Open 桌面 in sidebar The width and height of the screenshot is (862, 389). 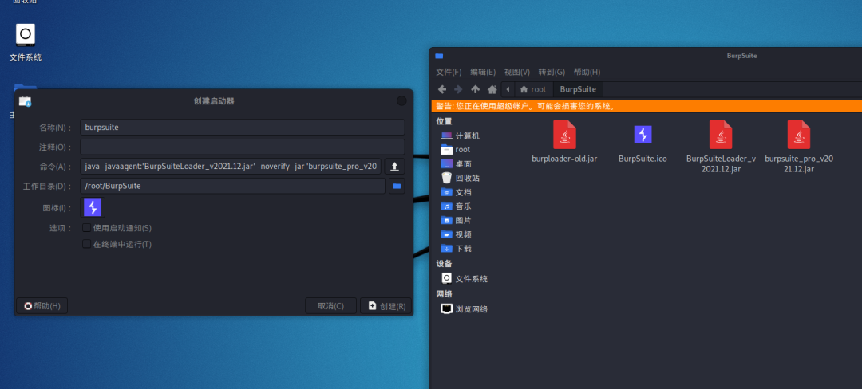coord(457,164)
